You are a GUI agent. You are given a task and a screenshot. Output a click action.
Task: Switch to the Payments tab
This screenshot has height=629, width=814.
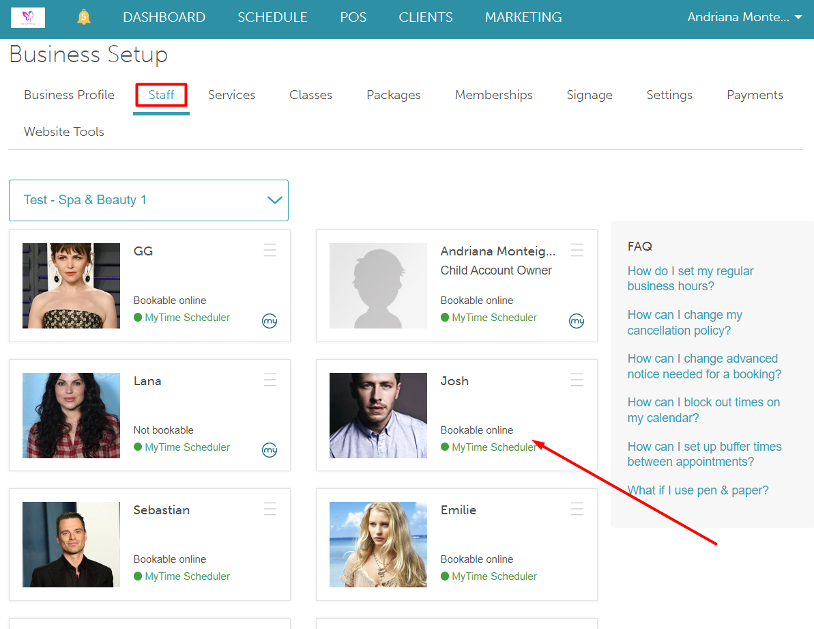(x=755, y=95)
